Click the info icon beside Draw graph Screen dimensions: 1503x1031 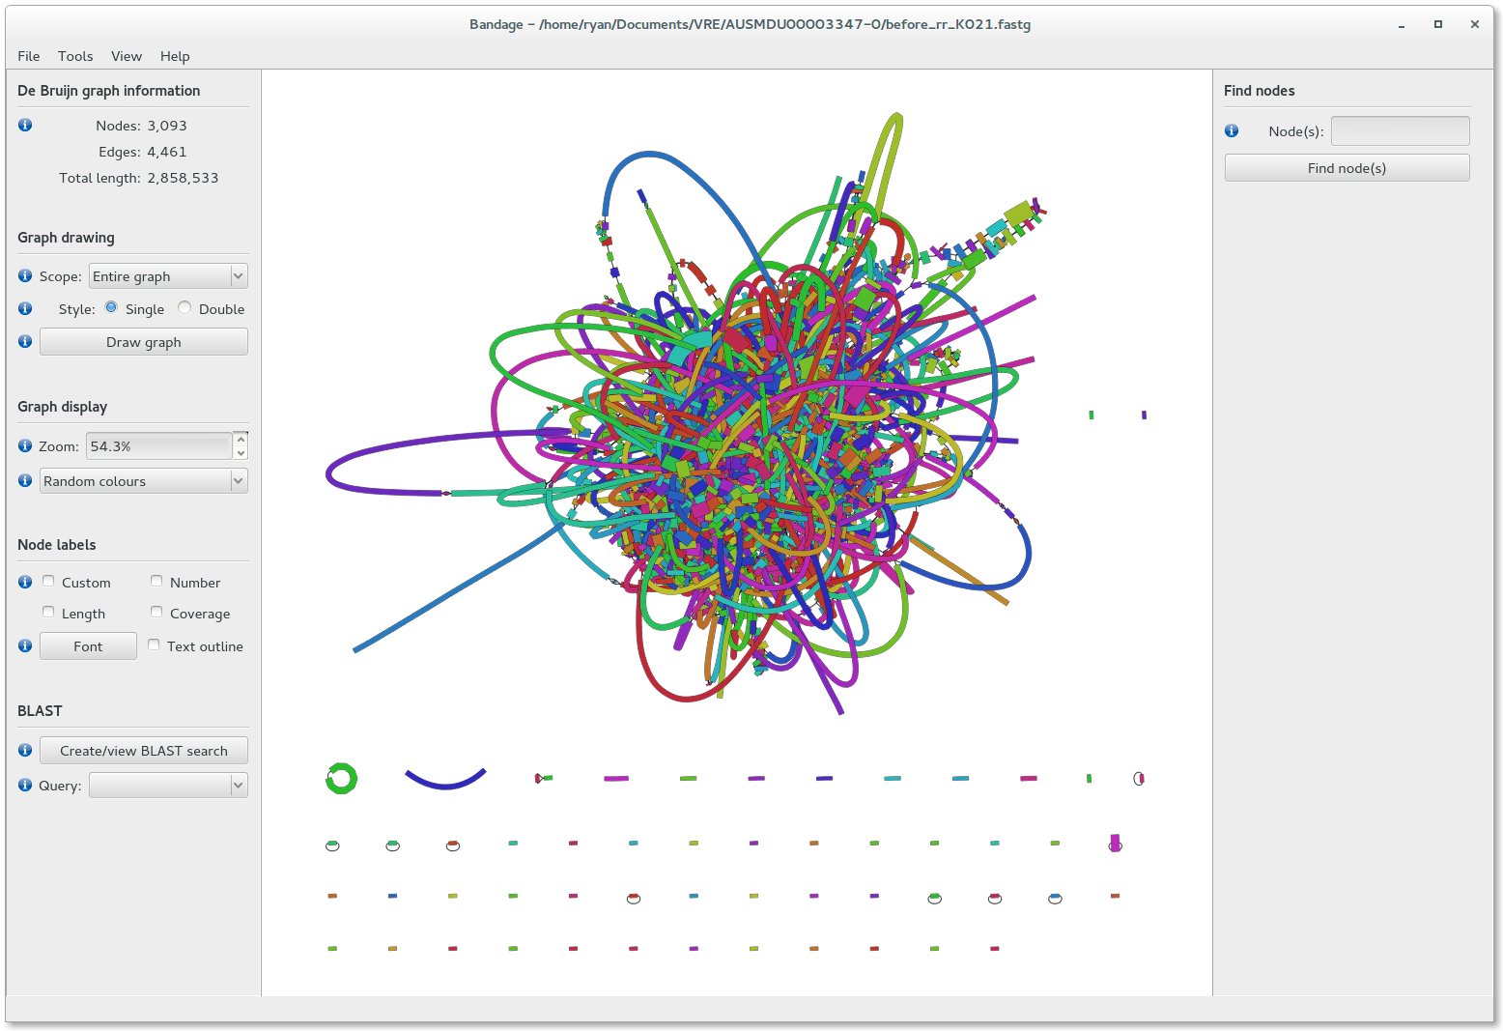[25, 341]
